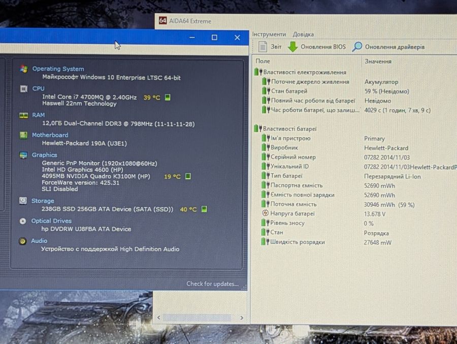Open the RAM section link
Viewport: 457px width, 344px height.
tap(38, 115)
